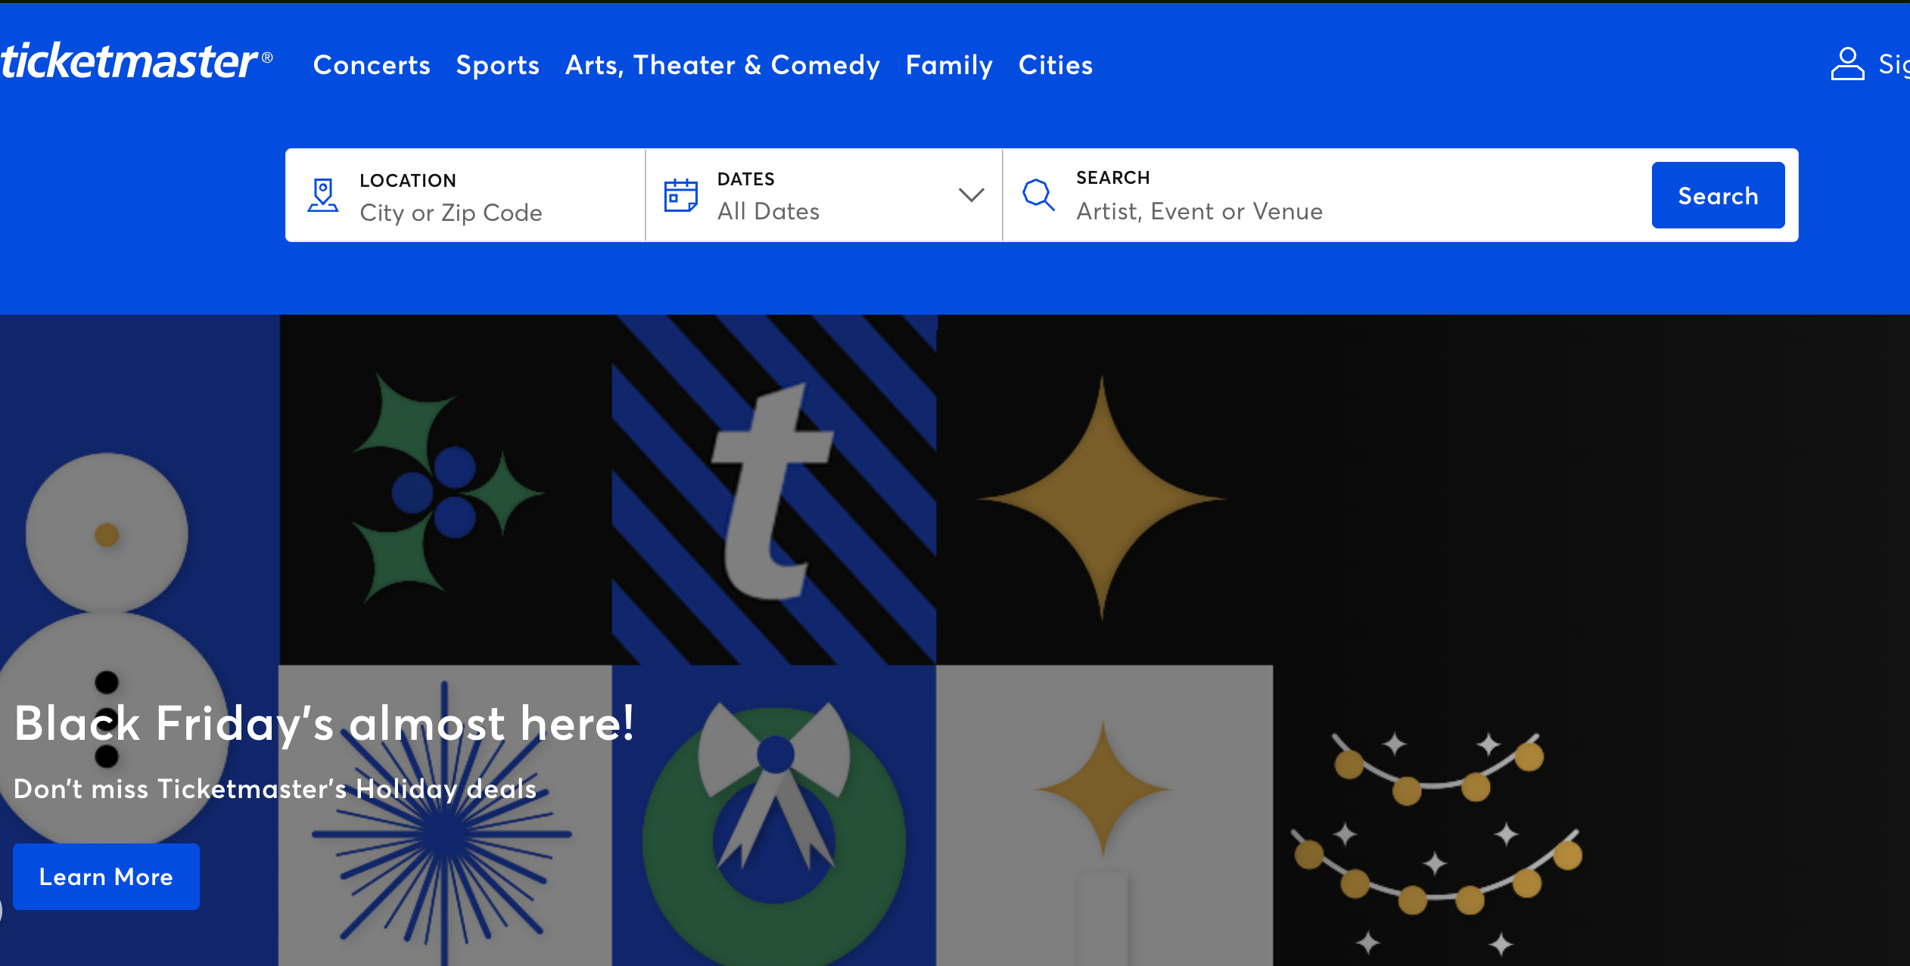Click the large gold star graphic
The height and width of the screenshot is (966, 1910).
pyautogui.click(x=1102, y=498)
